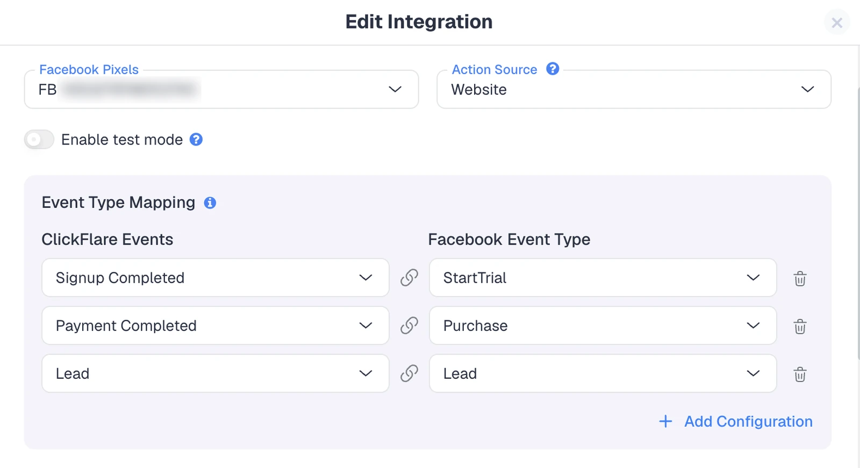Click the Enable test mode label

coord(122,140)
